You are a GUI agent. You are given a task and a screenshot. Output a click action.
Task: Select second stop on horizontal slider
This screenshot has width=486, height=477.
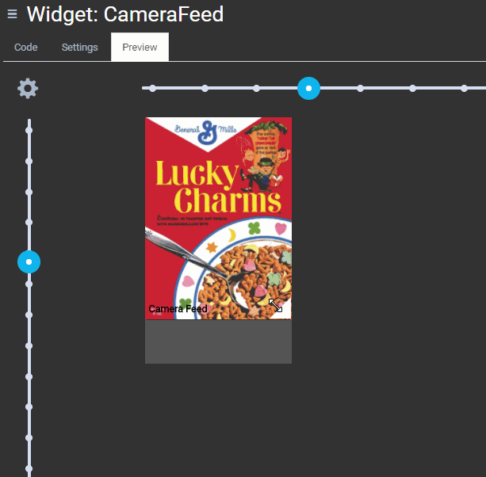coord(205,88)
